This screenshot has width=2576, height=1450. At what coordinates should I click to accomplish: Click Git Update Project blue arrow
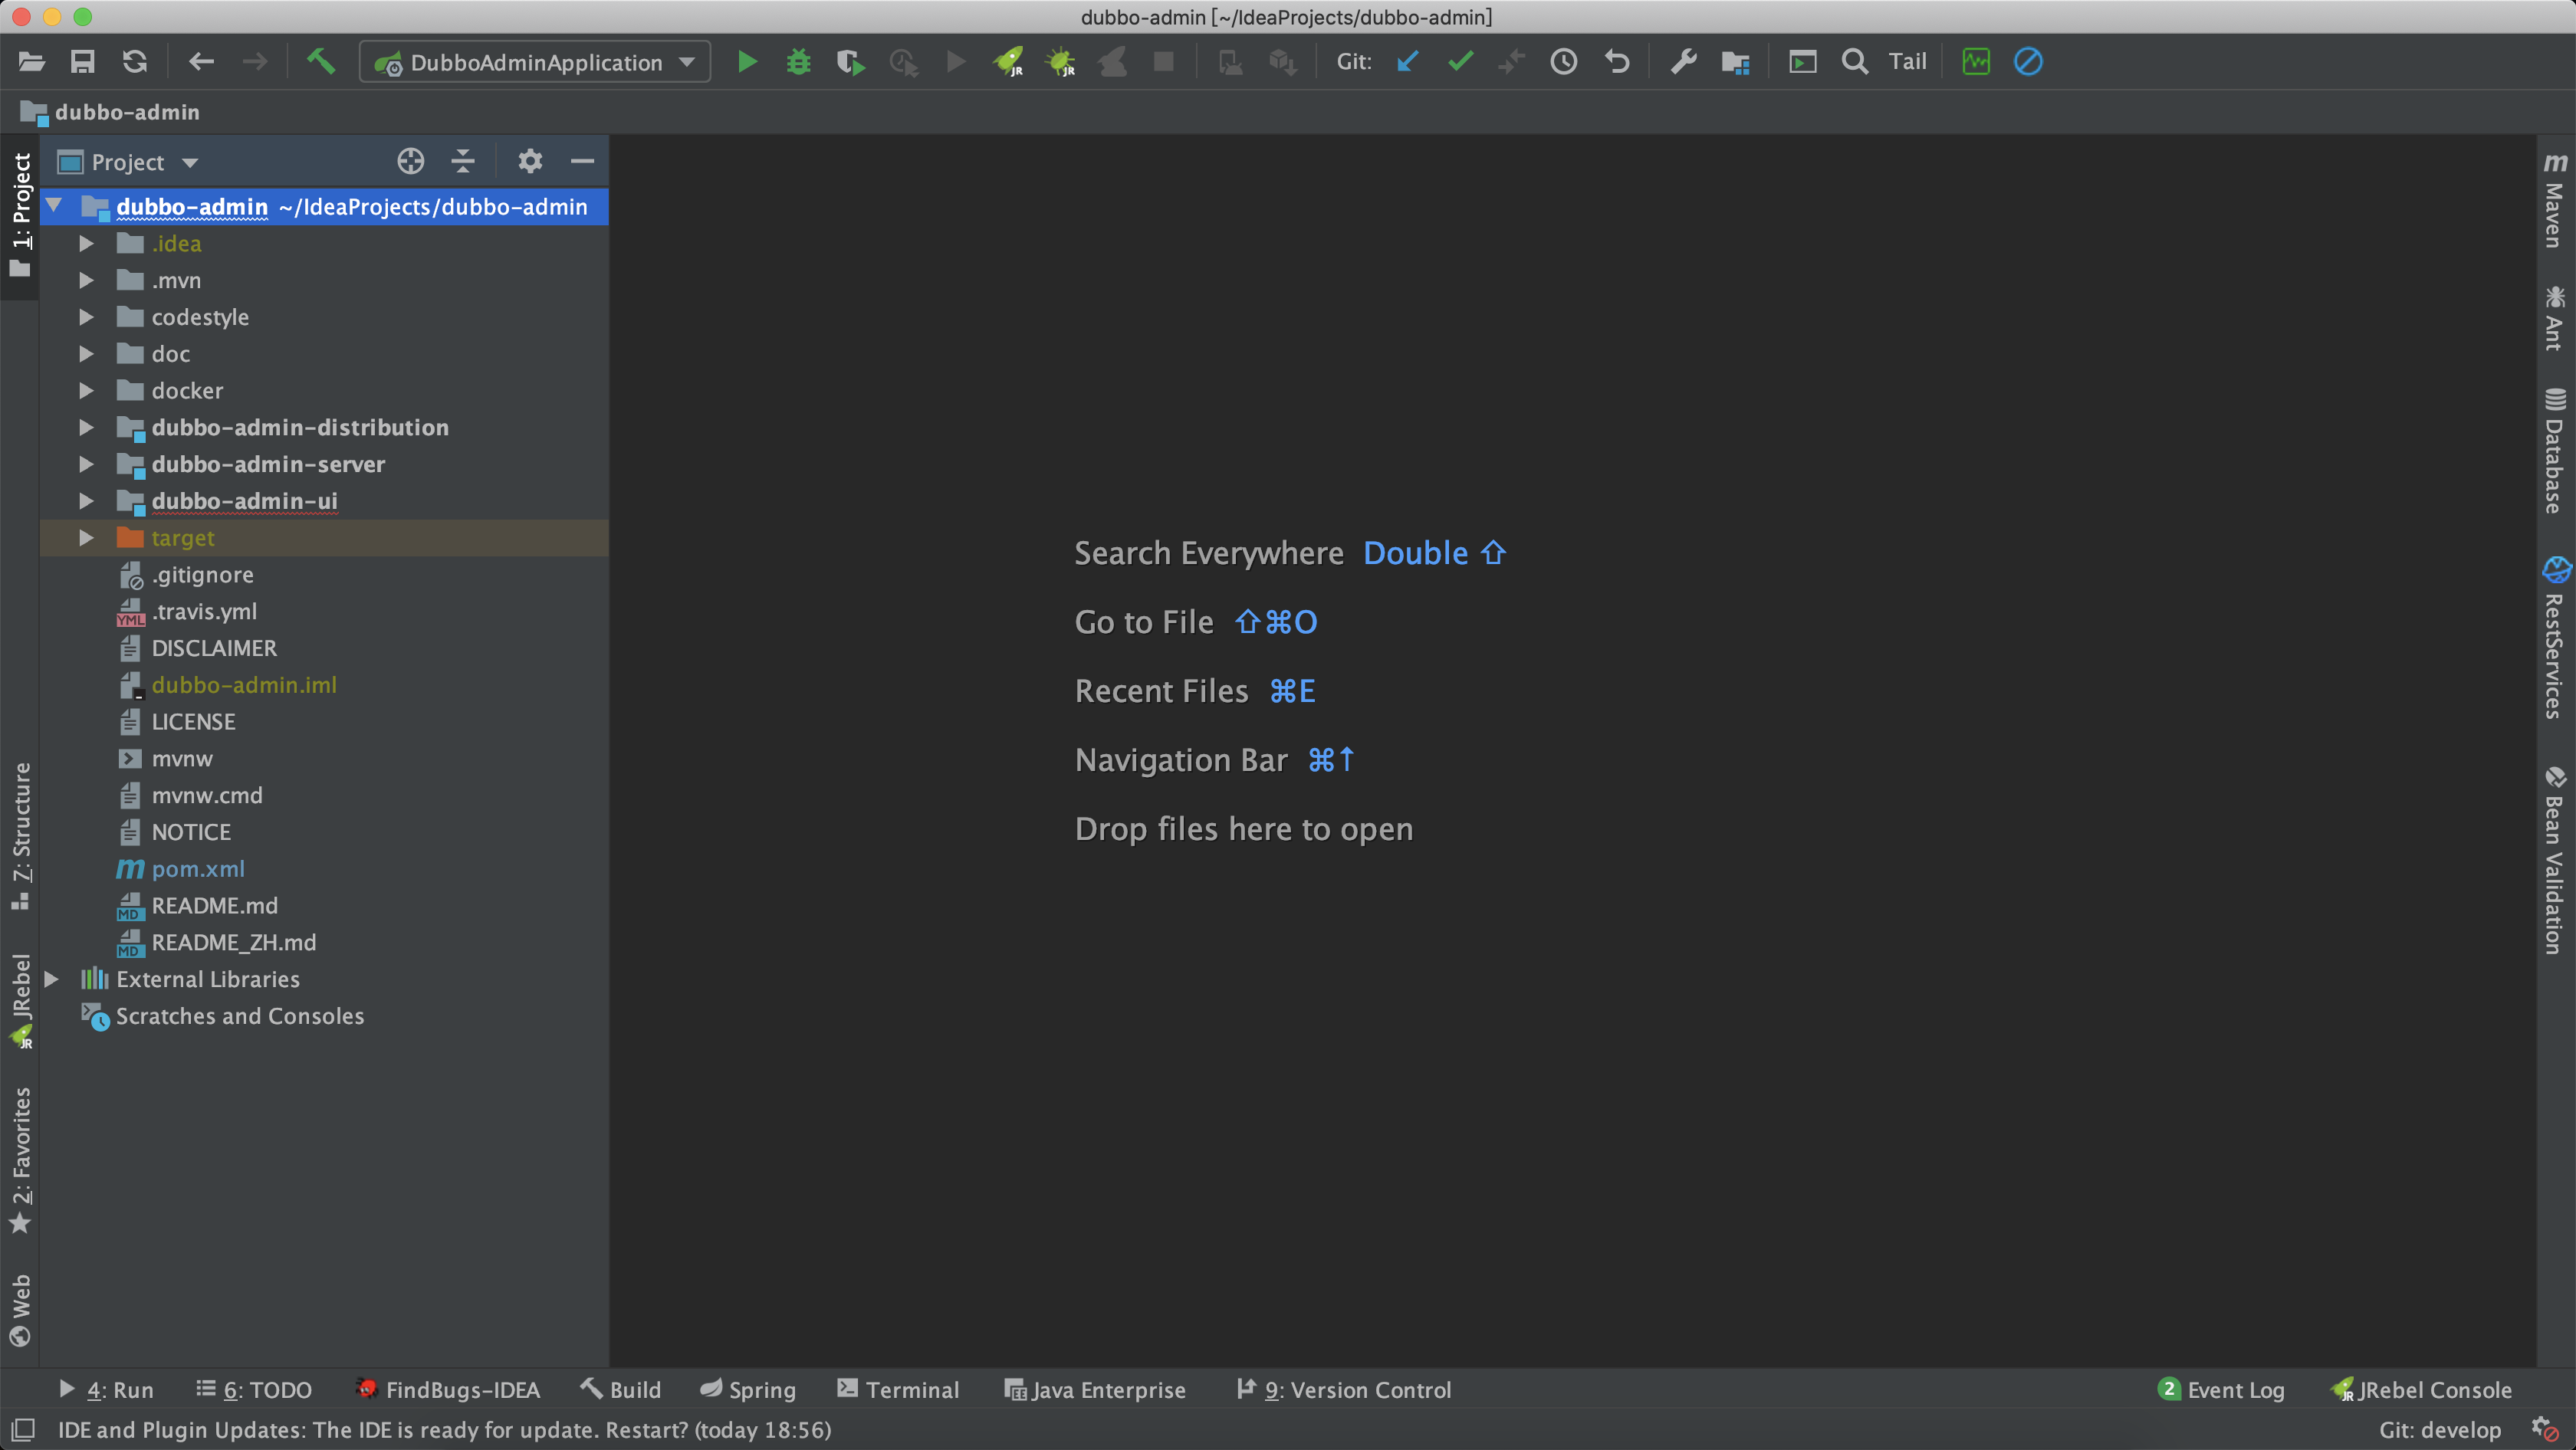[1408, 62]
